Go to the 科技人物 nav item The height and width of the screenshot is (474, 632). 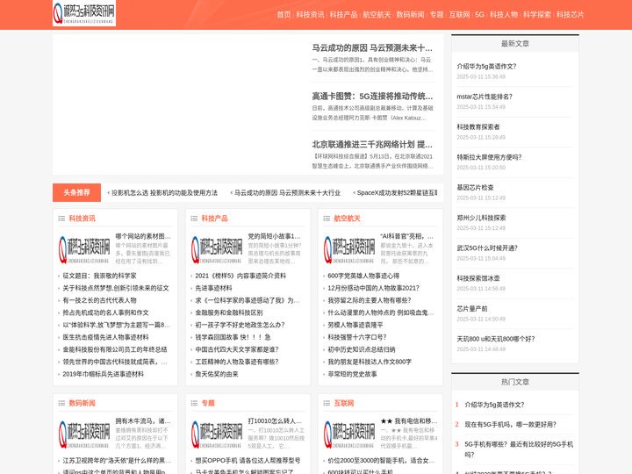click(x=504, y=15)
